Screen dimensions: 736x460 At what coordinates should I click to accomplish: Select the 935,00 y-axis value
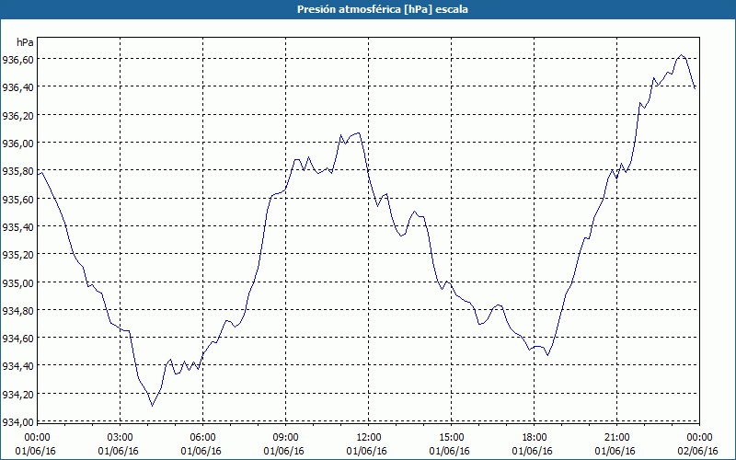(x=17, y=283)
